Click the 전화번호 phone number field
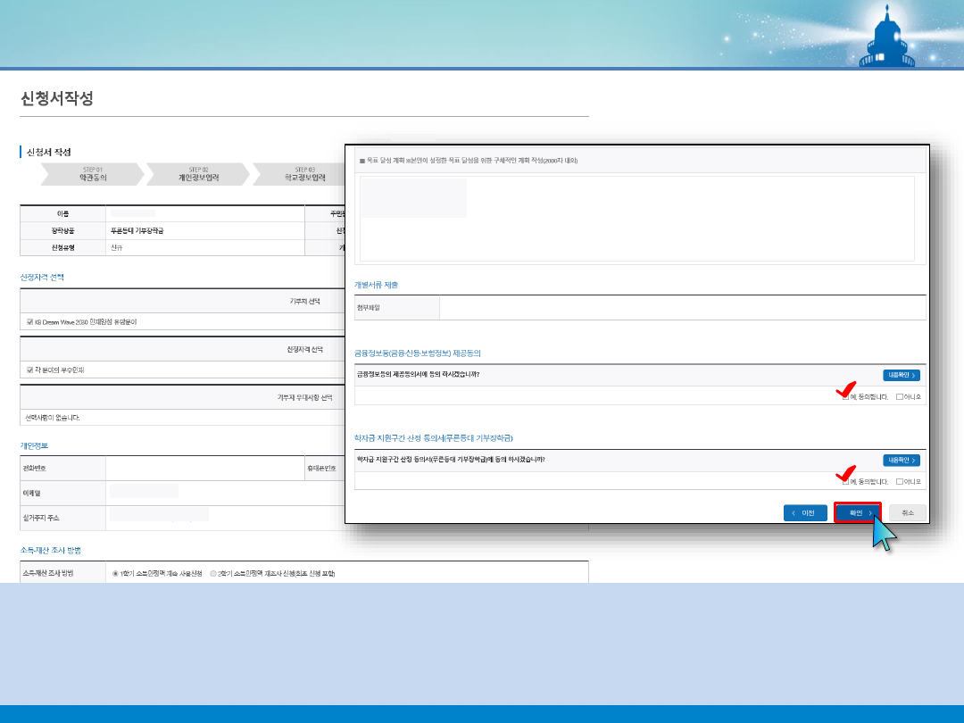964x723 pixels. [204, 467]
